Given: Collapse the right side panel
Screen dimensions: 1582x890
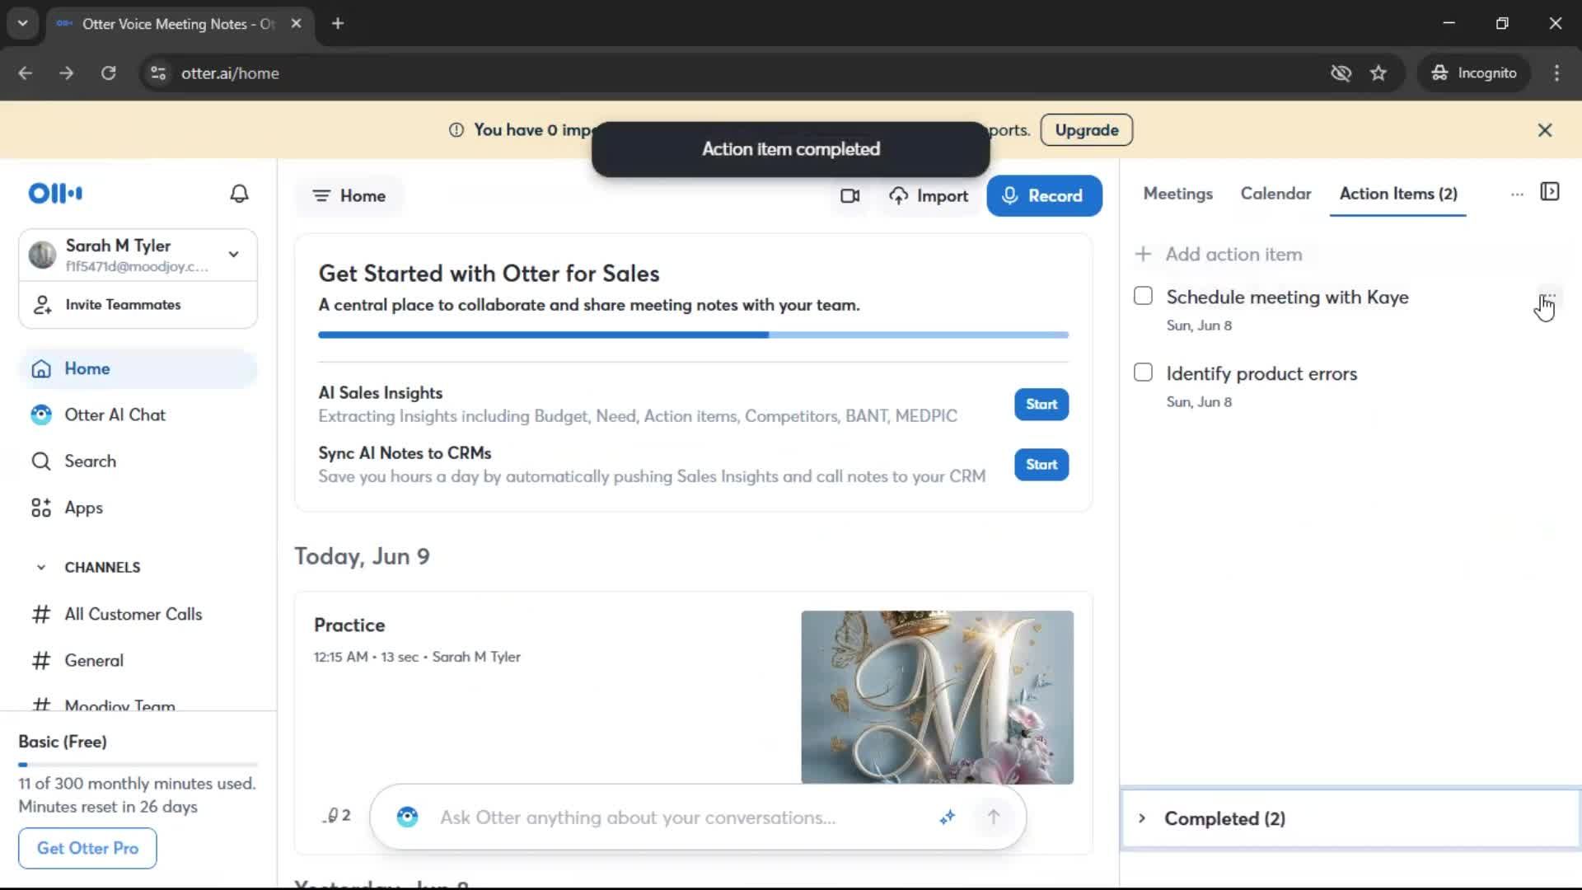Looking at the screenshot, I should tap(1550, 192).
